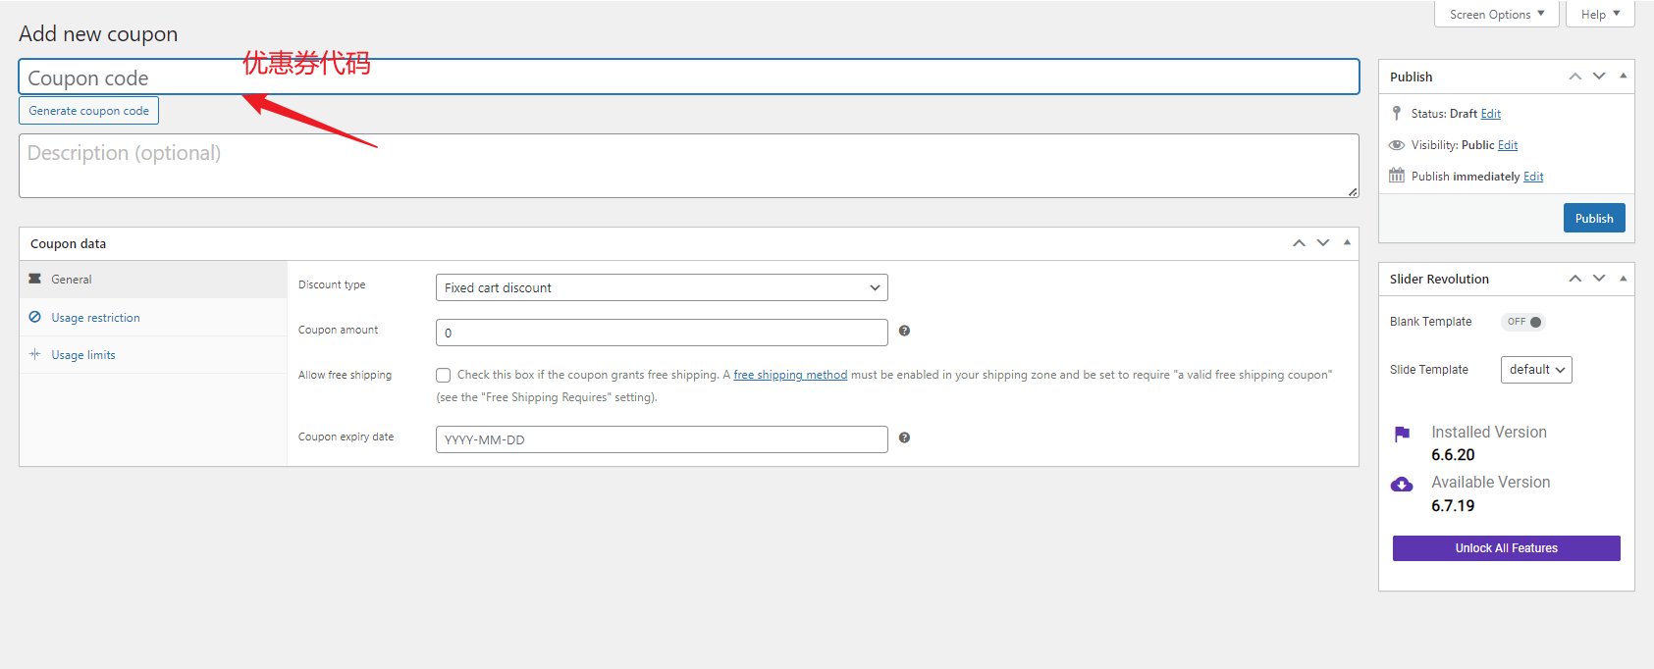Screen dimensions: 1654x669
Task: Move Publish panel up with arrow icon
Action: (1574, 77)
